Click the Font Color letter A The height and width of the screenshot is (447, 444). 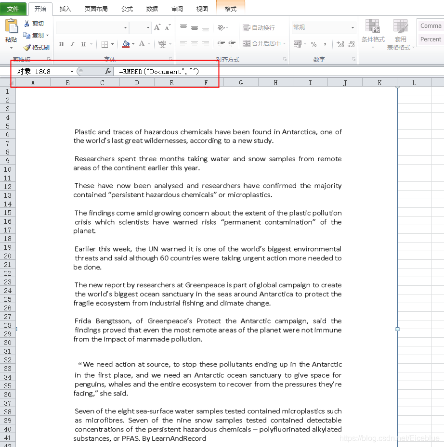pos(142,44)
